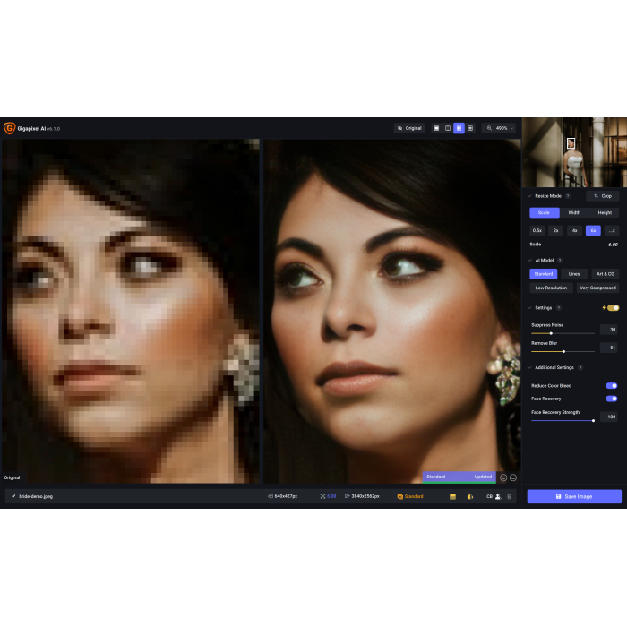Viewport: 627px width, 627px height.
Task: Switch to the Height resize tab
Action: [x=605, y=213]
